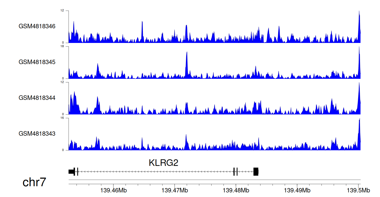Select the GSM4818343 track name
The width and height of the screenshot is (380, 197).
point(37,133)
